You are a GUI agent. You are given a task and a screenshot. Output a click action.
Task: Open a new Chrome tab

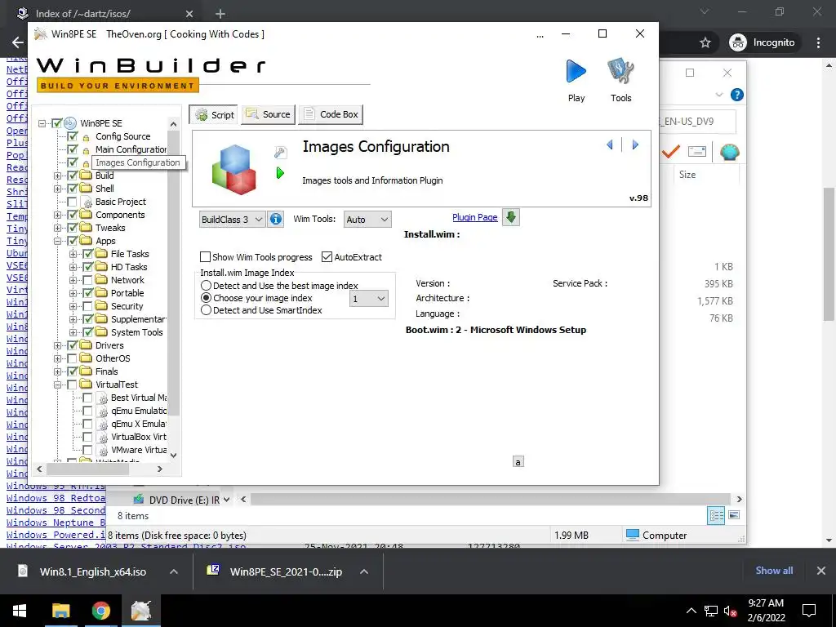(220, 13)
